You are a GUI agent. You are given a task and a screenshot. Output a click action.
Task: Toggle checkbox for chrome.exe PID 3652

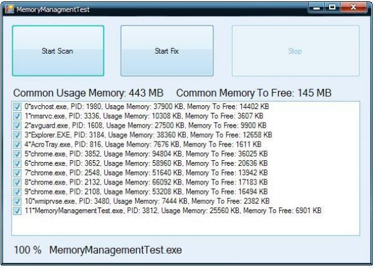[17, 163]
